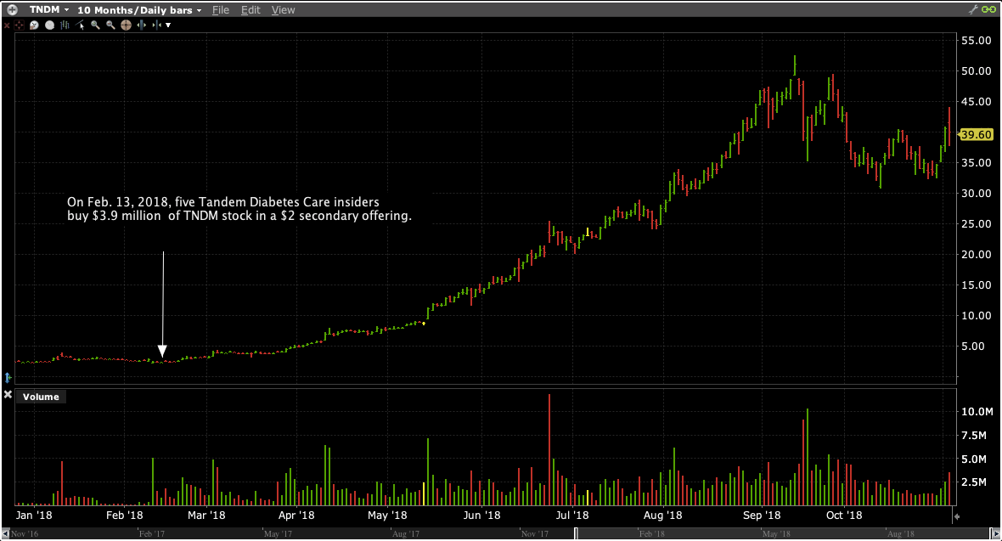Expand the toolbar overflow arrow
The image size is (1002, 541).
pos(168,25)
